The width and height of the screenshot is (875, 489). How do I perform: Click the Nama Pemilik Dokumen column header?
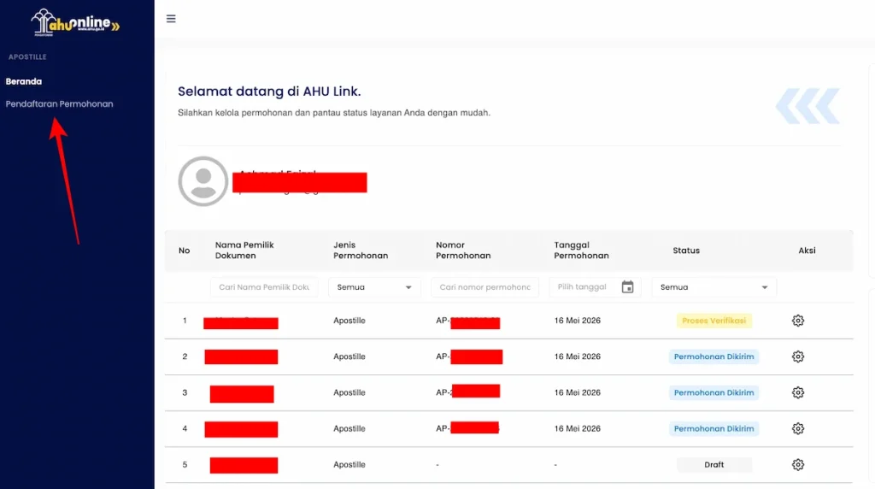tap(244, 250)
